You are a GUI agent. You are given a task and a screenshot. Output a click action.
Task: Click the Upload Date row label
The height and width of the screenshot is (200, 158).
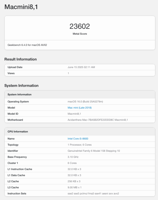(x=15, y=67)
